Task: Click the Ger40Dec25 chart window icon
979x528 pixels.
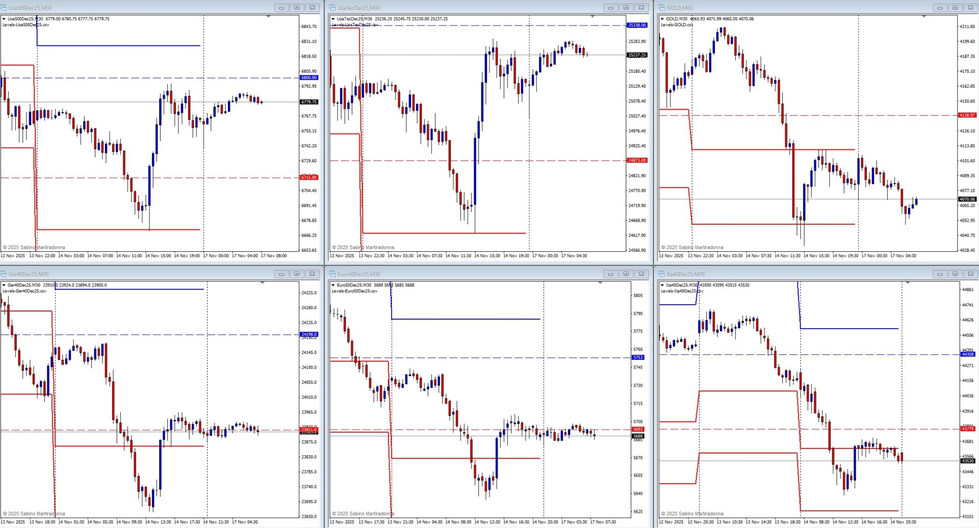Action: coord(4,274)
